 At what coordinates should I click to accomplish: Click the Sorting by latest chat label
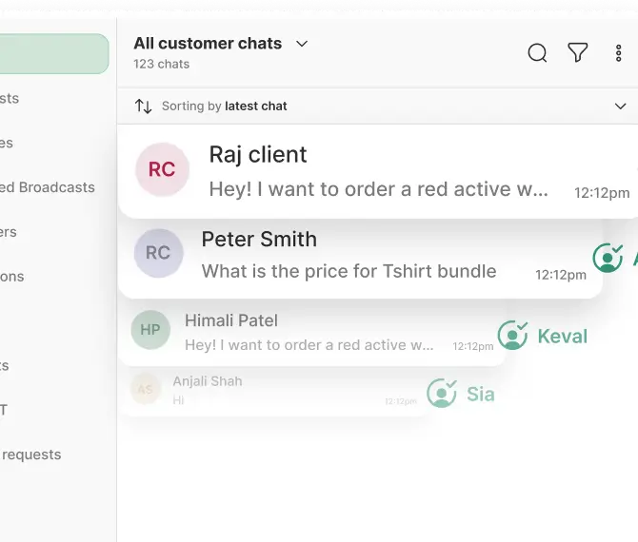click(224, 106)
